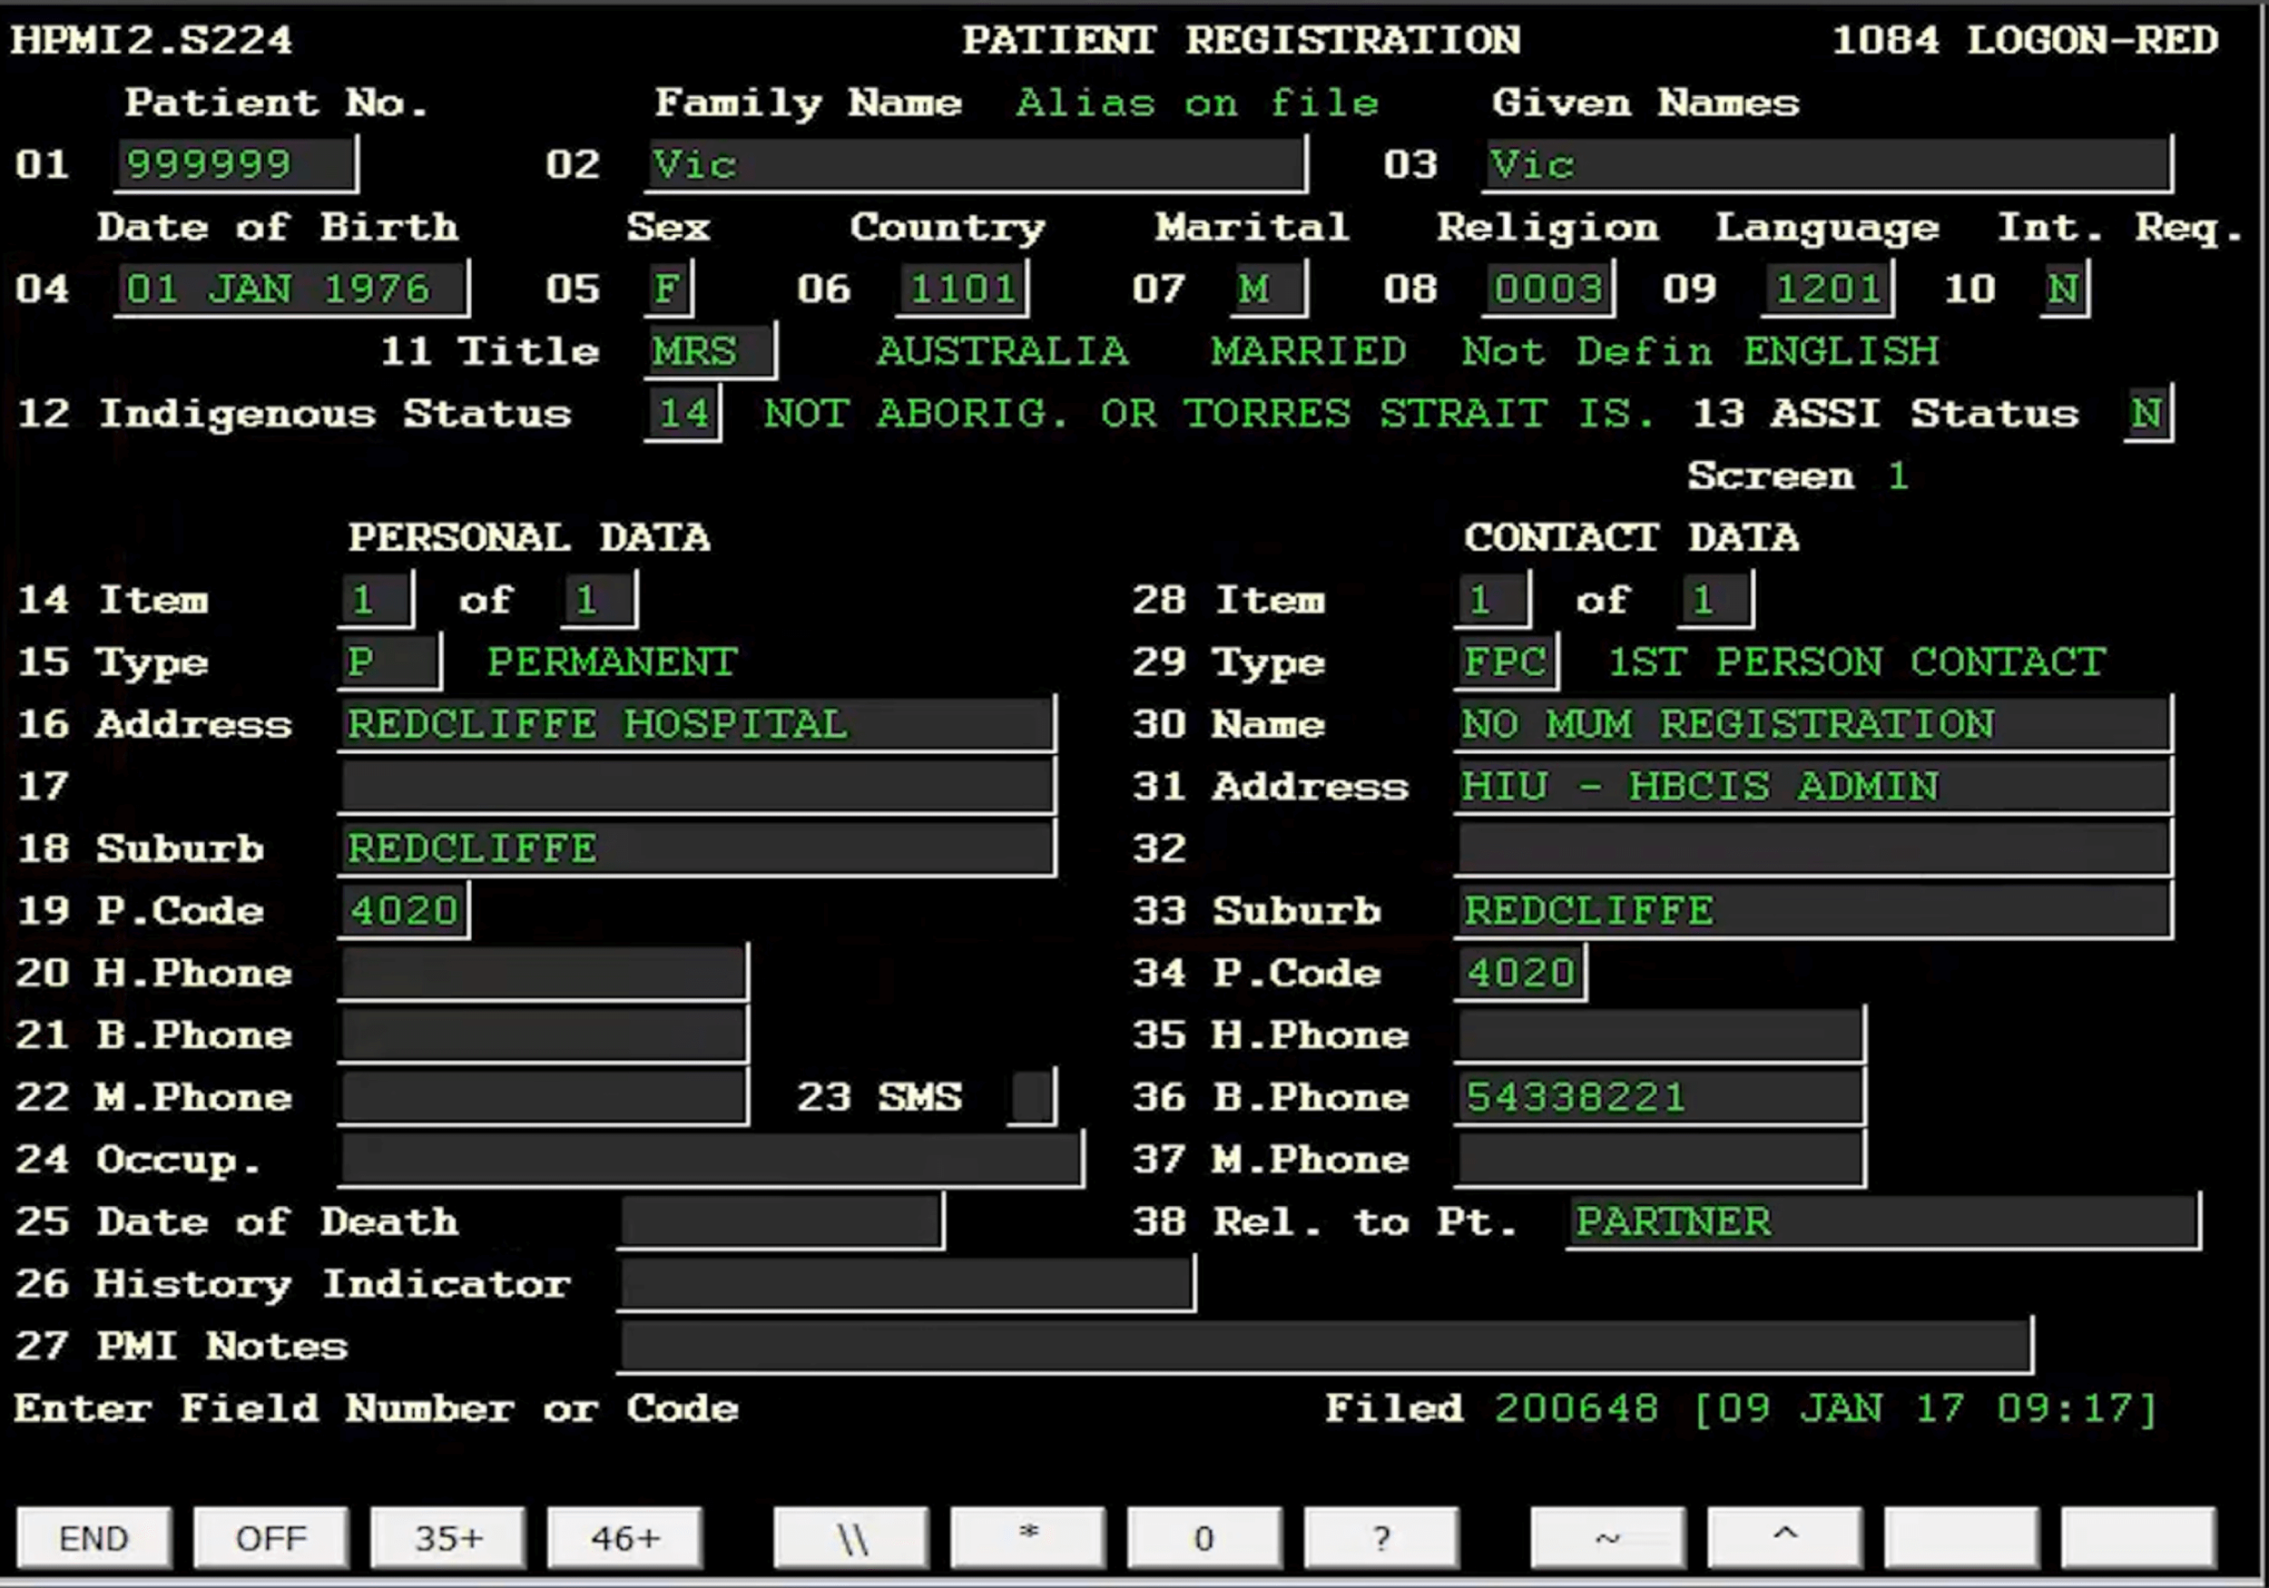Click the empty PMI Notes field
Screen dimensions: 2269x1588
coord(1324,1345)
